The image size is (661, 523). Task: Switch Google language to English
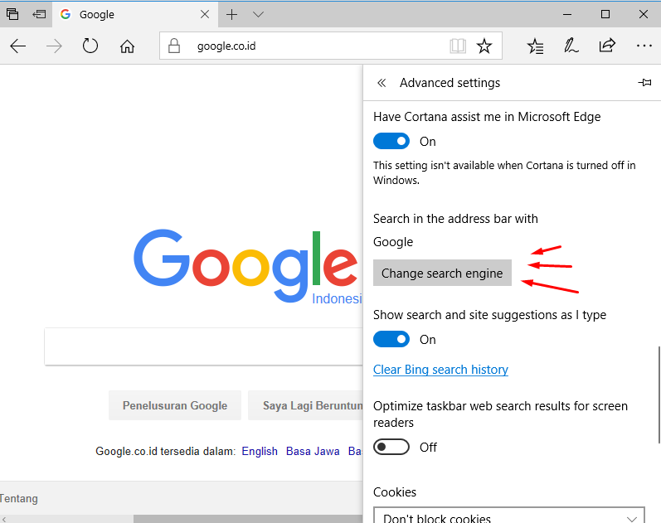click(260, 452)
